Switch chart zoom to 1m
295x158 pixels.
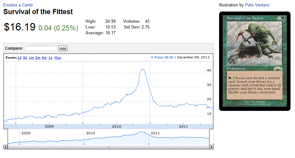[31, 58]
